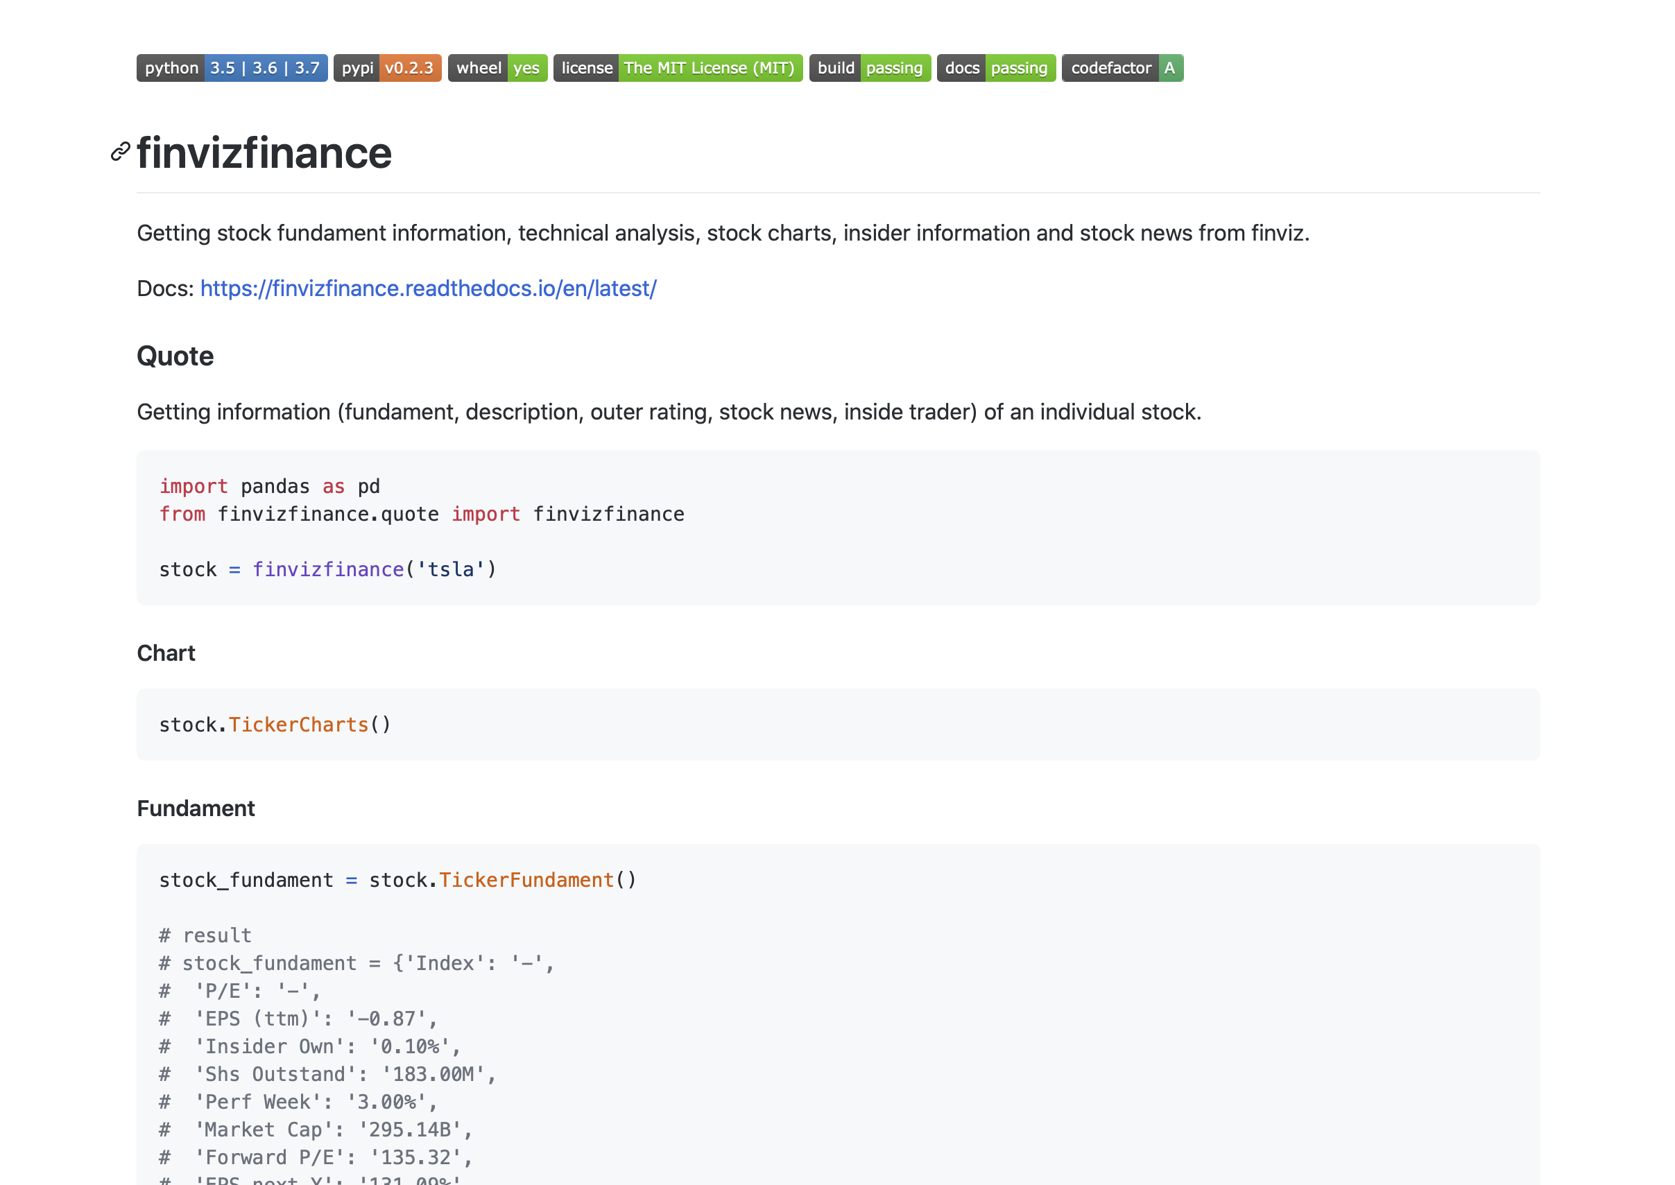
Task: Click the 'Market Cap': '295.14B' line
Action: tap(316, 1130)
